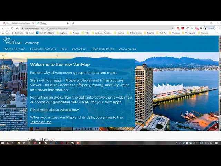Go back using the browser back arrow

3,28
